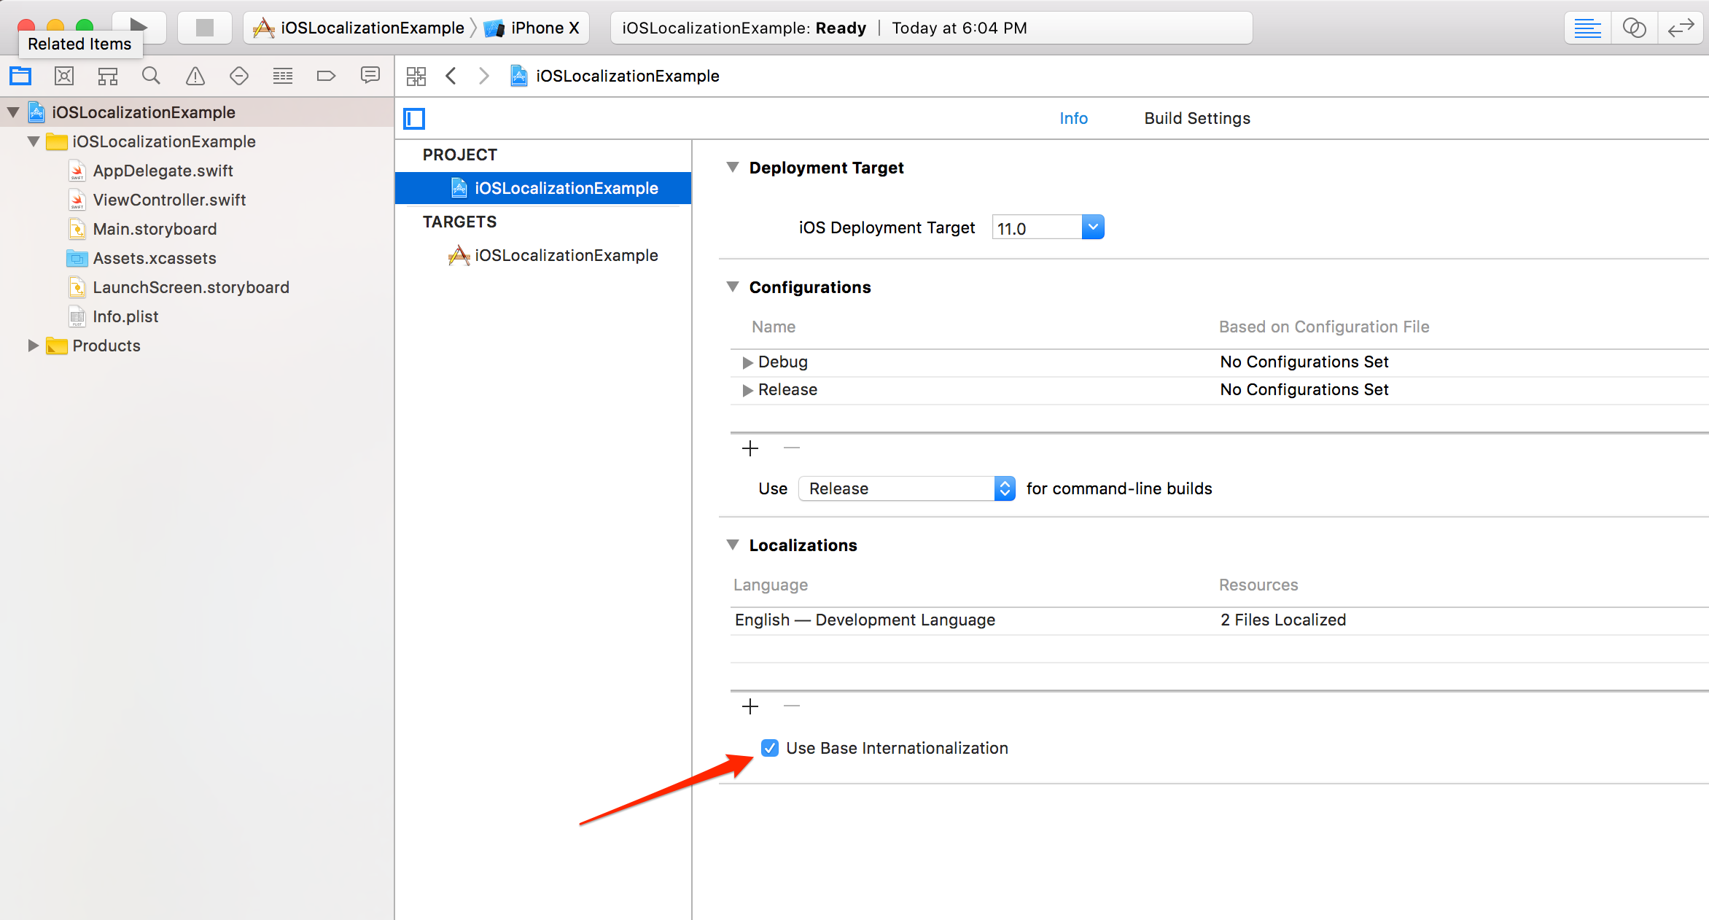1709x920 pixels.
Task: Switch to the Info tab
Action: 1073,118
